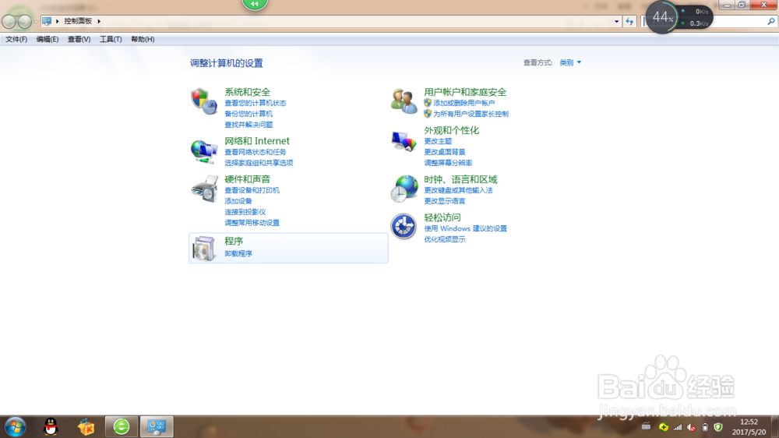Open the 类别 view-by dropdown
The width and height of the screenshot is (779, 438).
point(570,62)
